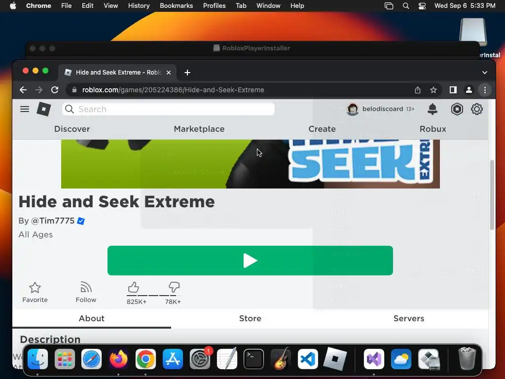Screen dimensions: 505x379
Task: Open GarageBand from the Dock
Action: (281, 359)
